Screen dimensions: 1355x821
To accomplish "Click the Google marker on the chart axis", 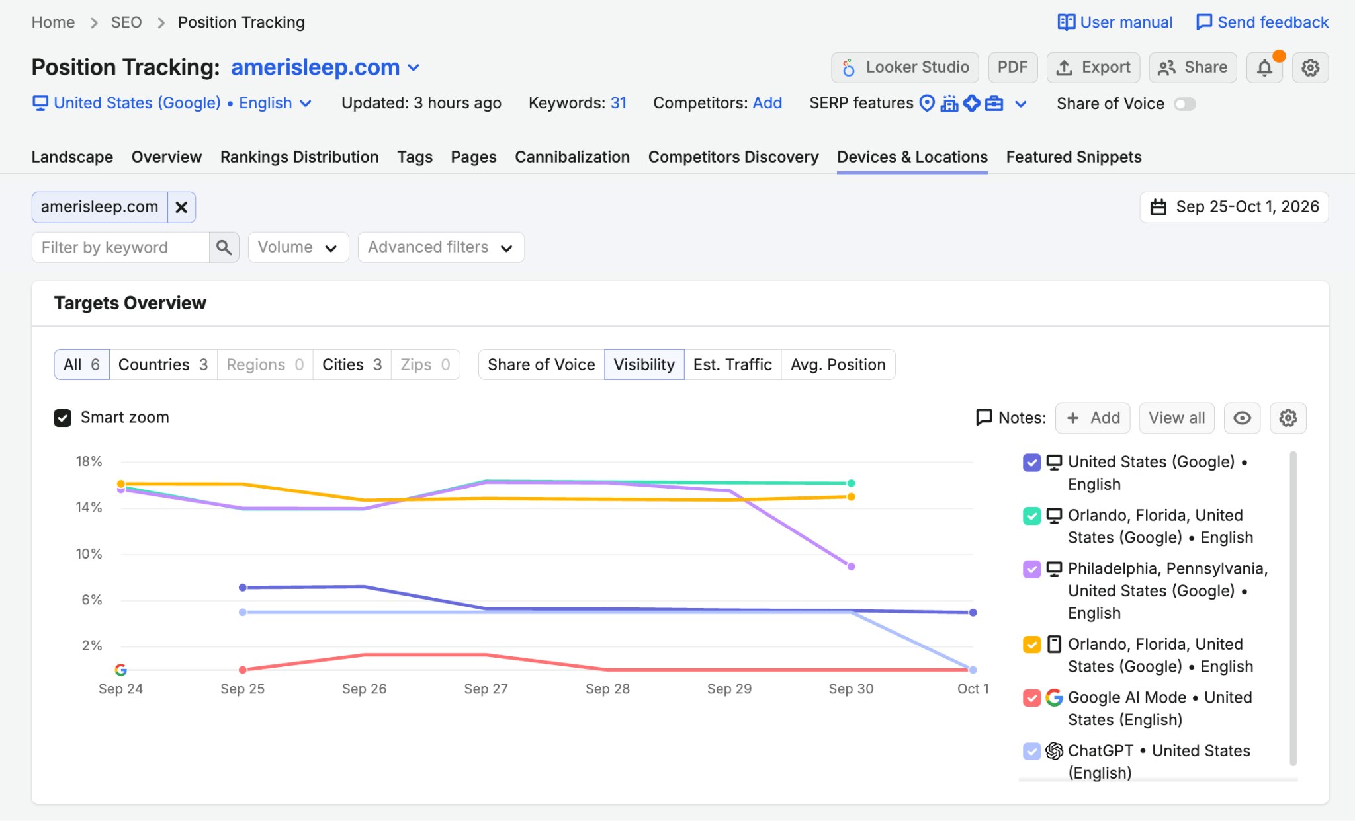I will [120, 670].
